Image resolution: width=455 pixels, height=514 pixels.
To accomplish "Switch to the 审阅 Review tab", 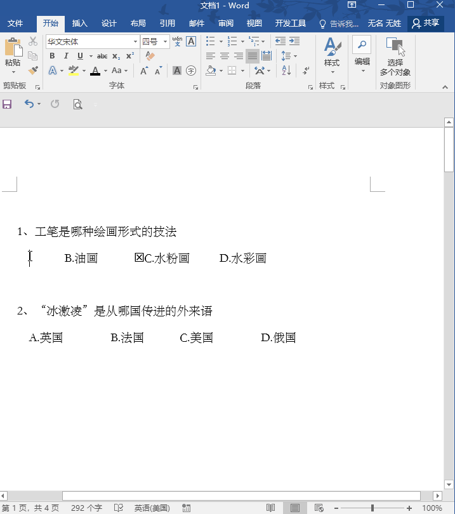I will [x=225, y=24].
